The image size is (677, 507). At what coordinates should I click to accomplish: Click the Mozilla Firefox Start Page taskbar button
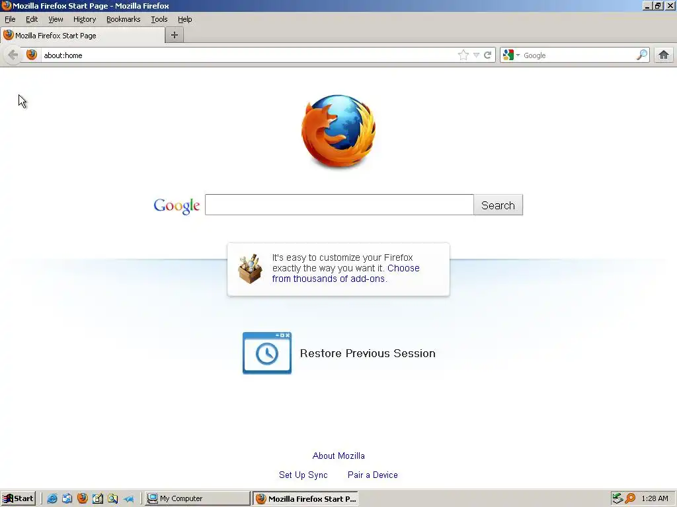[305, 498]
